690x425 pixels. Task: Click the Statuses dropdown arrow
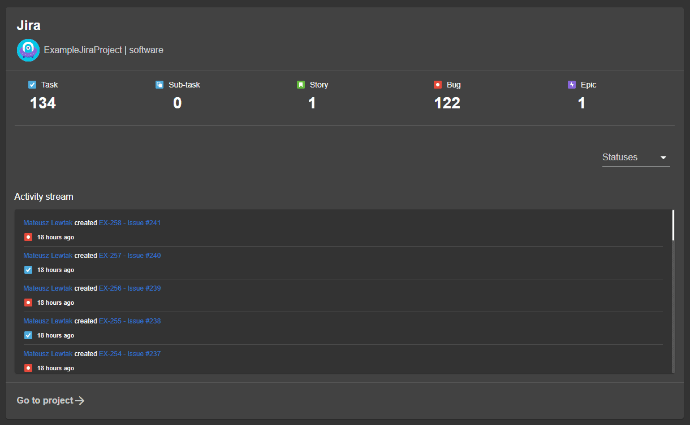tap(663, 158)
